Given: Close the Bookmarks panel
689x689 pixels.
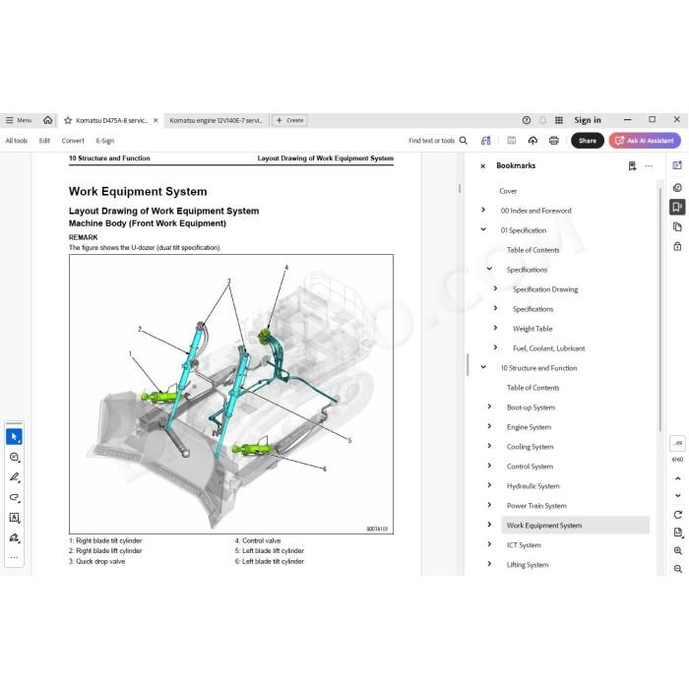Looking at the screenshot, I should coord(483,166).
